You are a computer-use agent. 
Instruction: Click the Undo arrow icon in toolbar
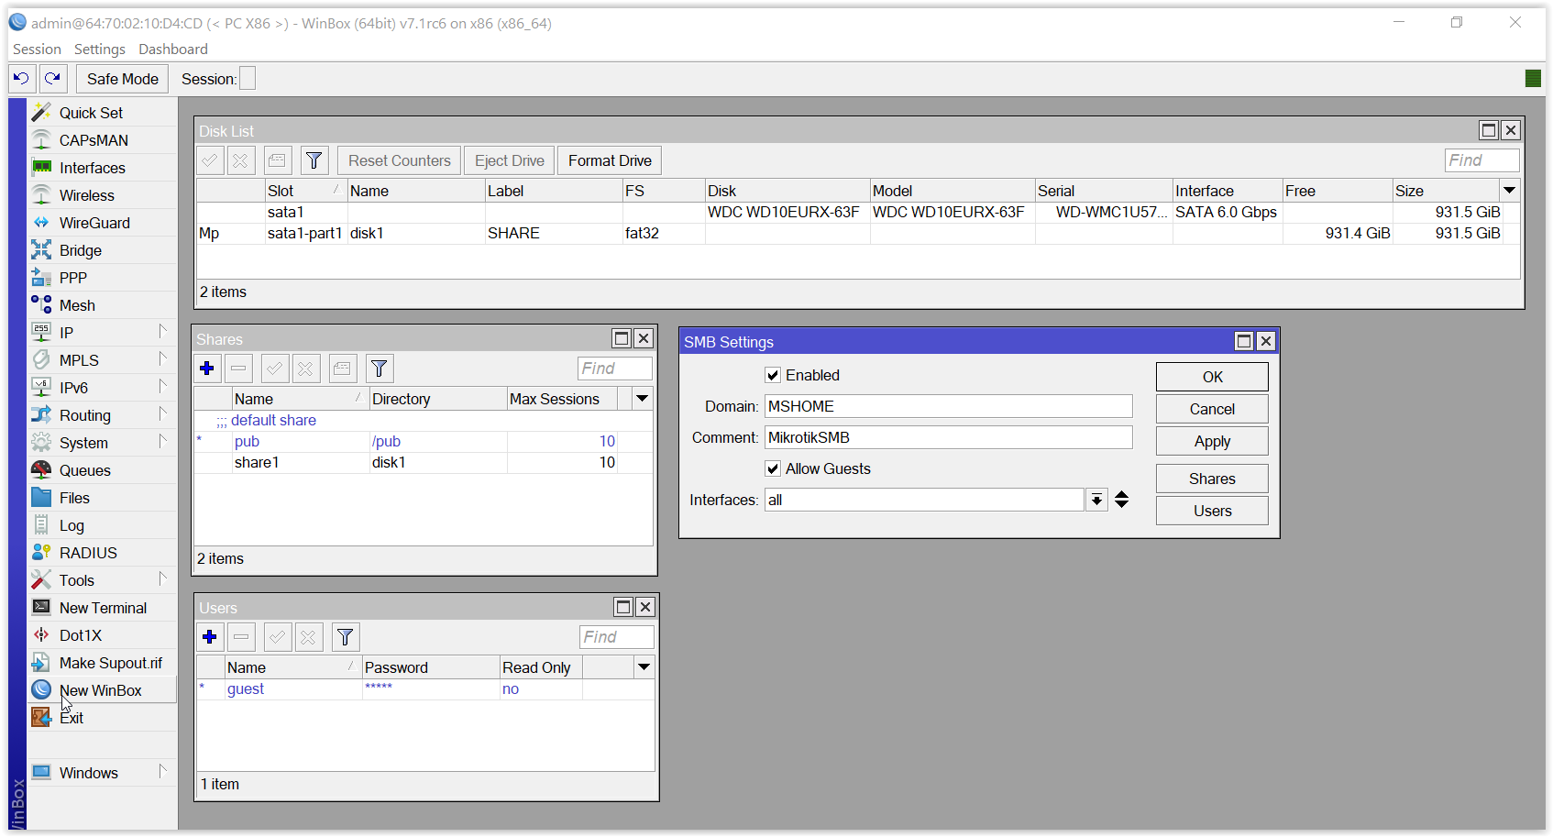tap(21, 79)
